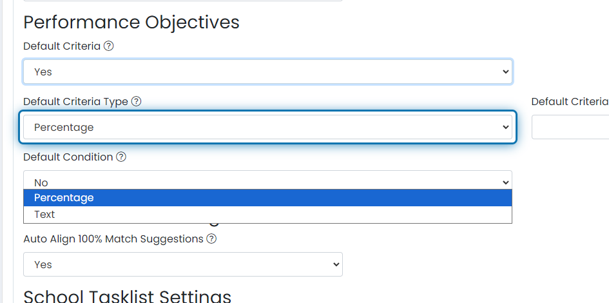This screenshot has height=303, width=609.
Task: Click the Performance Objectives heading
Action: pos(131,23)
